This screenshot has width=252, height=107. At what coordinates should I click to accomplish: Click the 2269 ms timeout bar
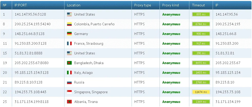(201, 102)
